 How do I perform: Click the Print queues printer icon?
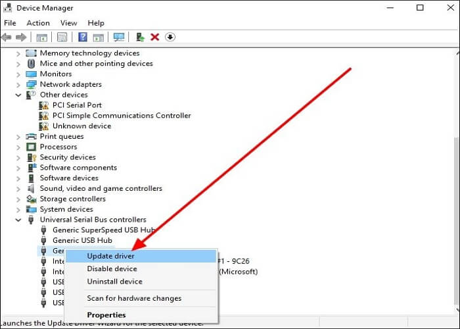coord(31,136)
